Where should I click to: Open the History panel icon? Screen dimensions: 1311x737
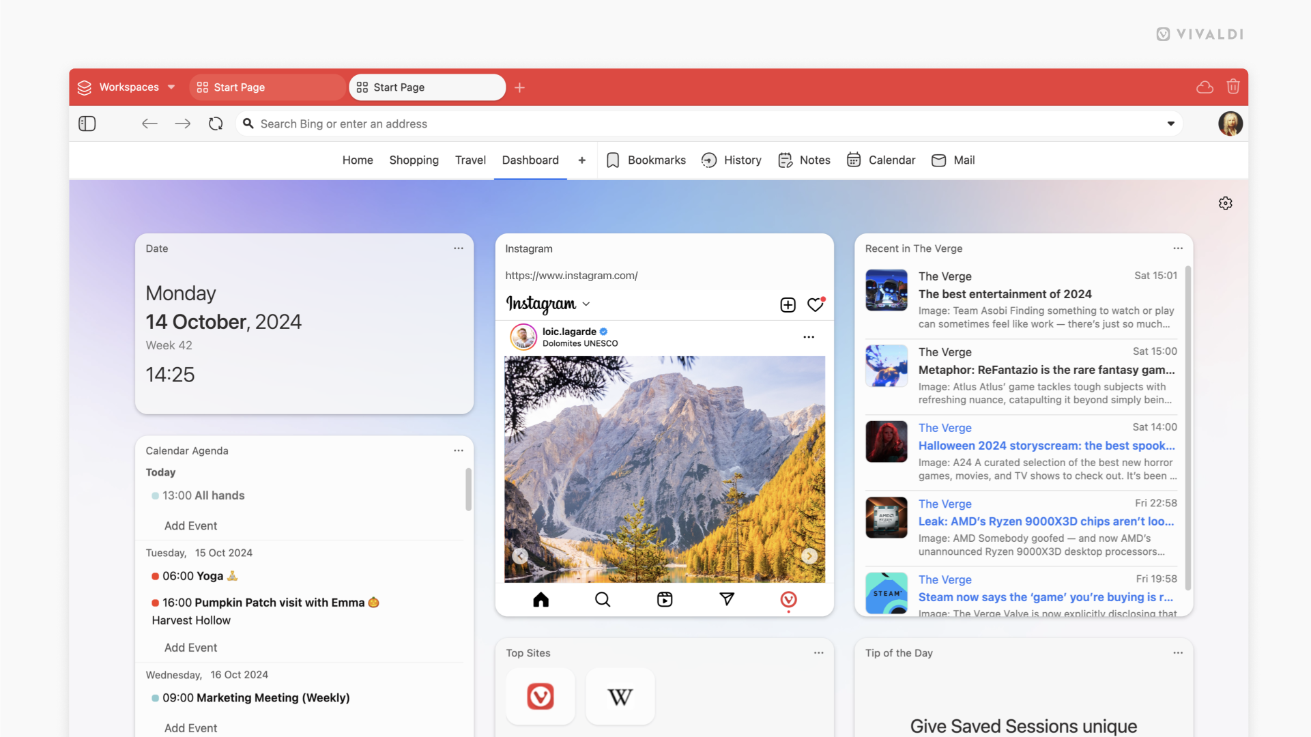tap(708, 159)
